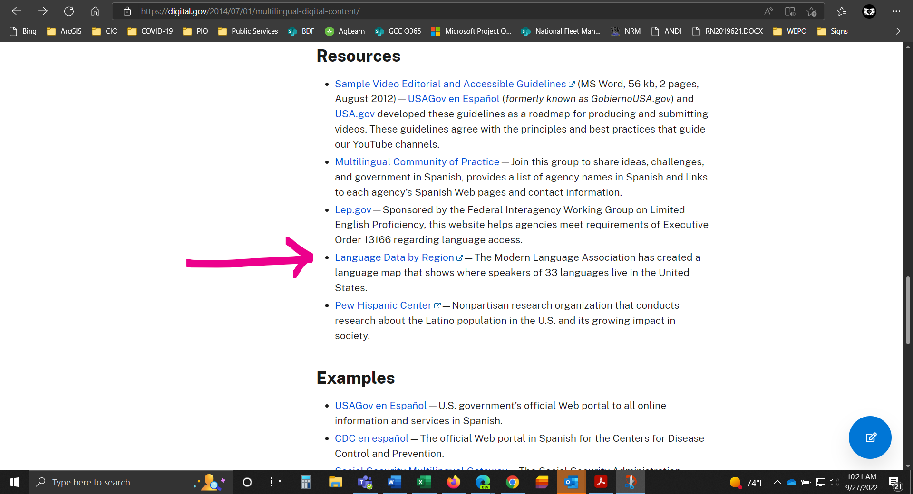Open the Edge browser profile avatar
This screenshot has height=494, width=913.
[869, 11]
